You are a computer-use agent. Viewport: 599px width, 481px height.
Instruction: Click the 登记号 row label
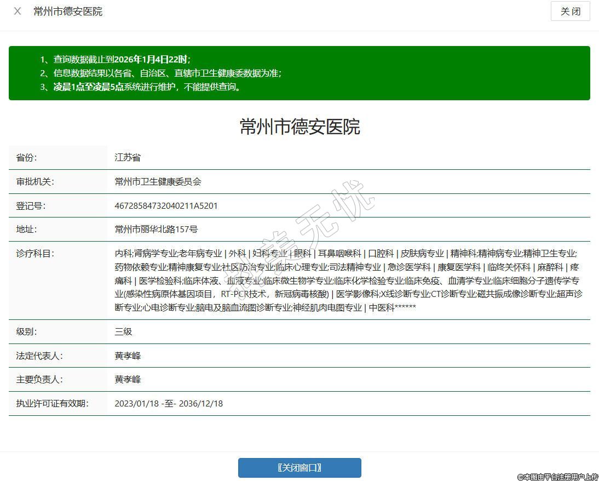click(x=31, y=206)
